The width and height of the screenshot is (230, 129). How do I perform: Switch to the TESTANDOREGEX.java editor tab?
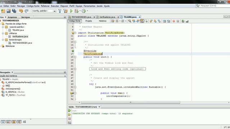pyautogui.click(x=81, y=17)
